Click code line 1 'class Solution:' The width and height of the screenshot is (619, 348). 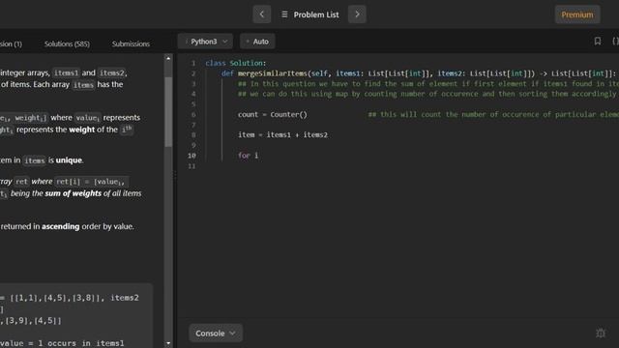(x=236, y=63)
